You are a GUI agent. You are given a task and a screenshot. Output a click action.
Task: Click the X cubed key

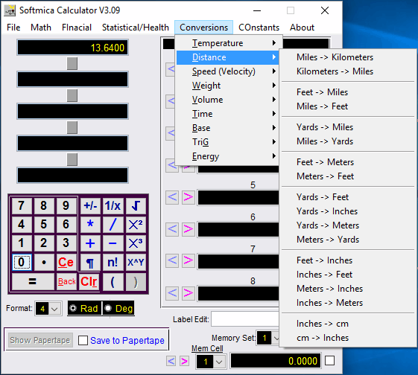tap(136, 243)
